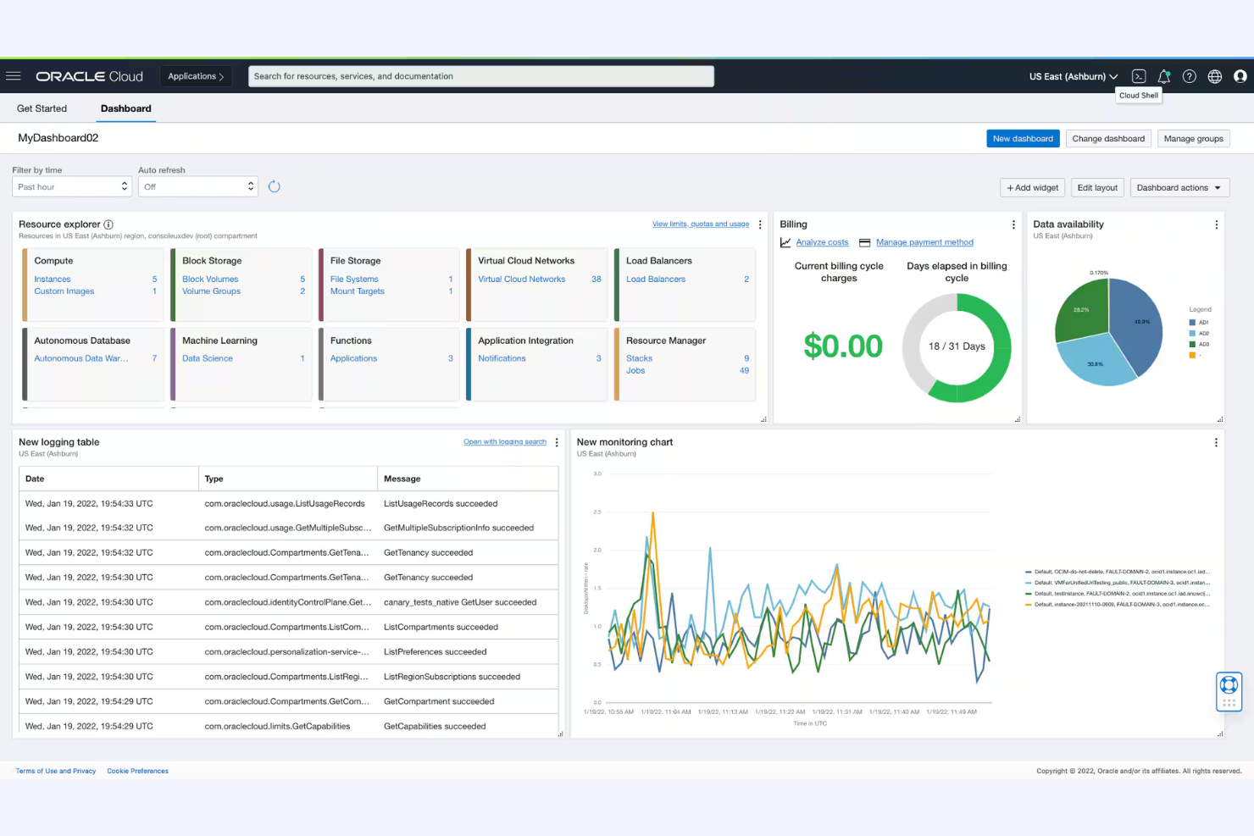Click the Add widget button
The width and height of the screenshot is (1254, 836).
1033,187
